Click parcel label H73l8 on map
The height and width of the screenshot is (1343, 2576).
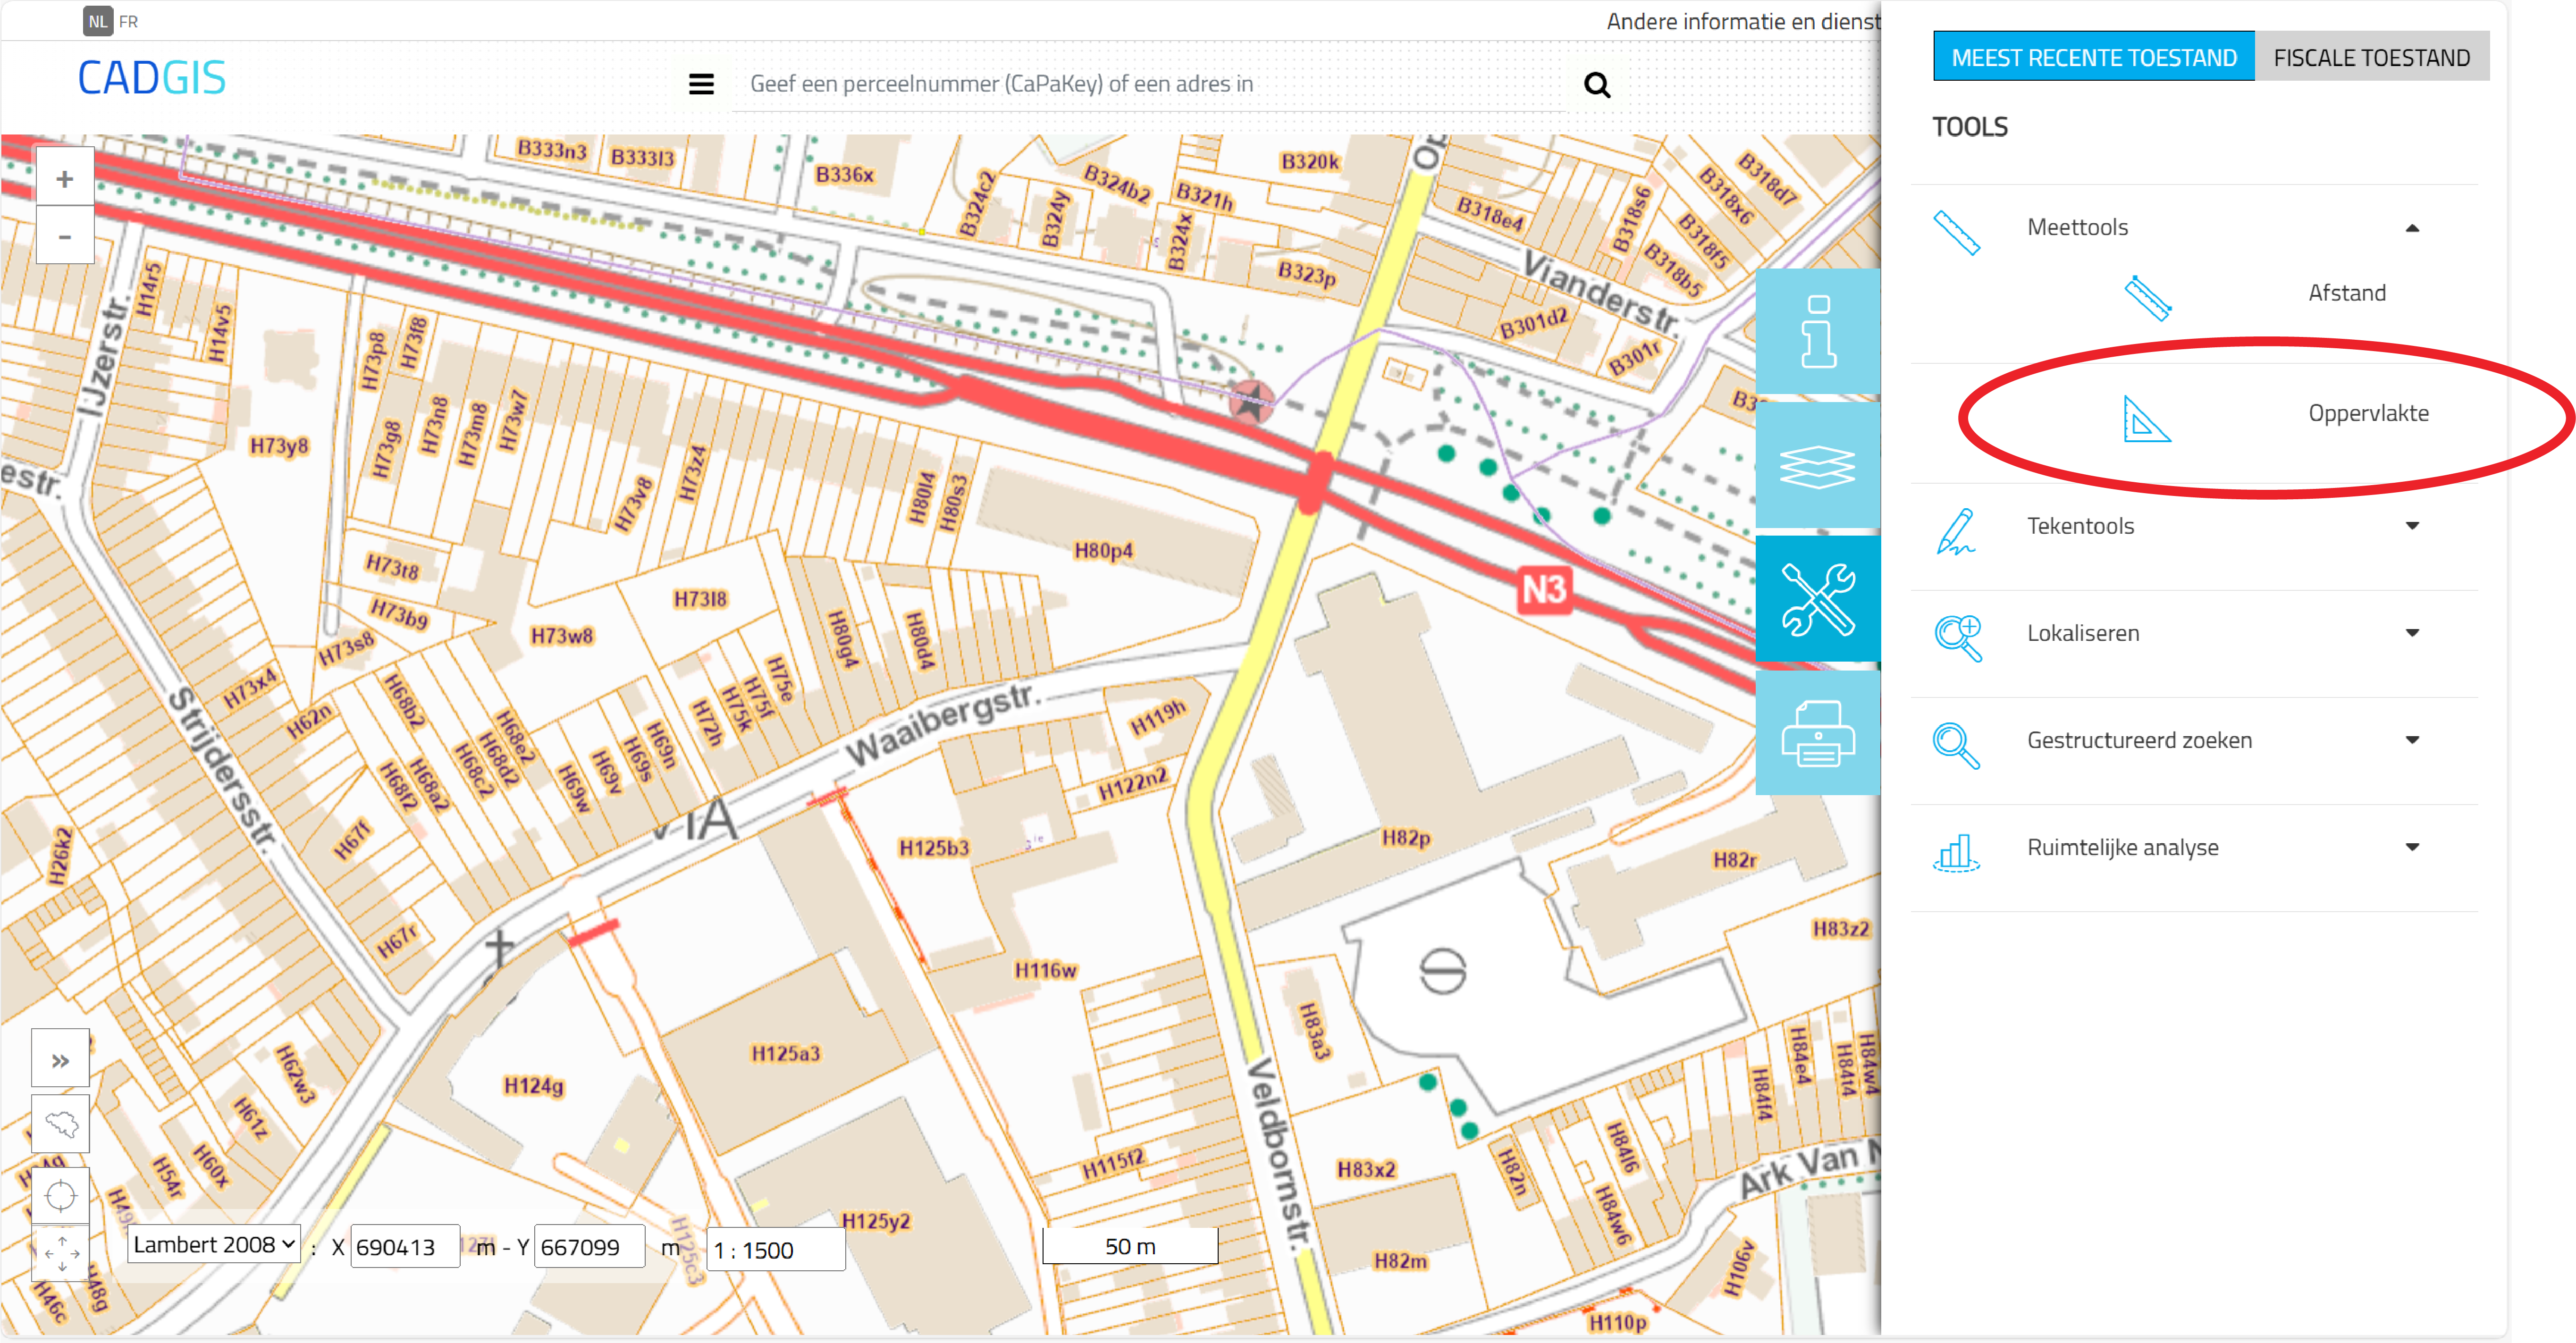700,598
